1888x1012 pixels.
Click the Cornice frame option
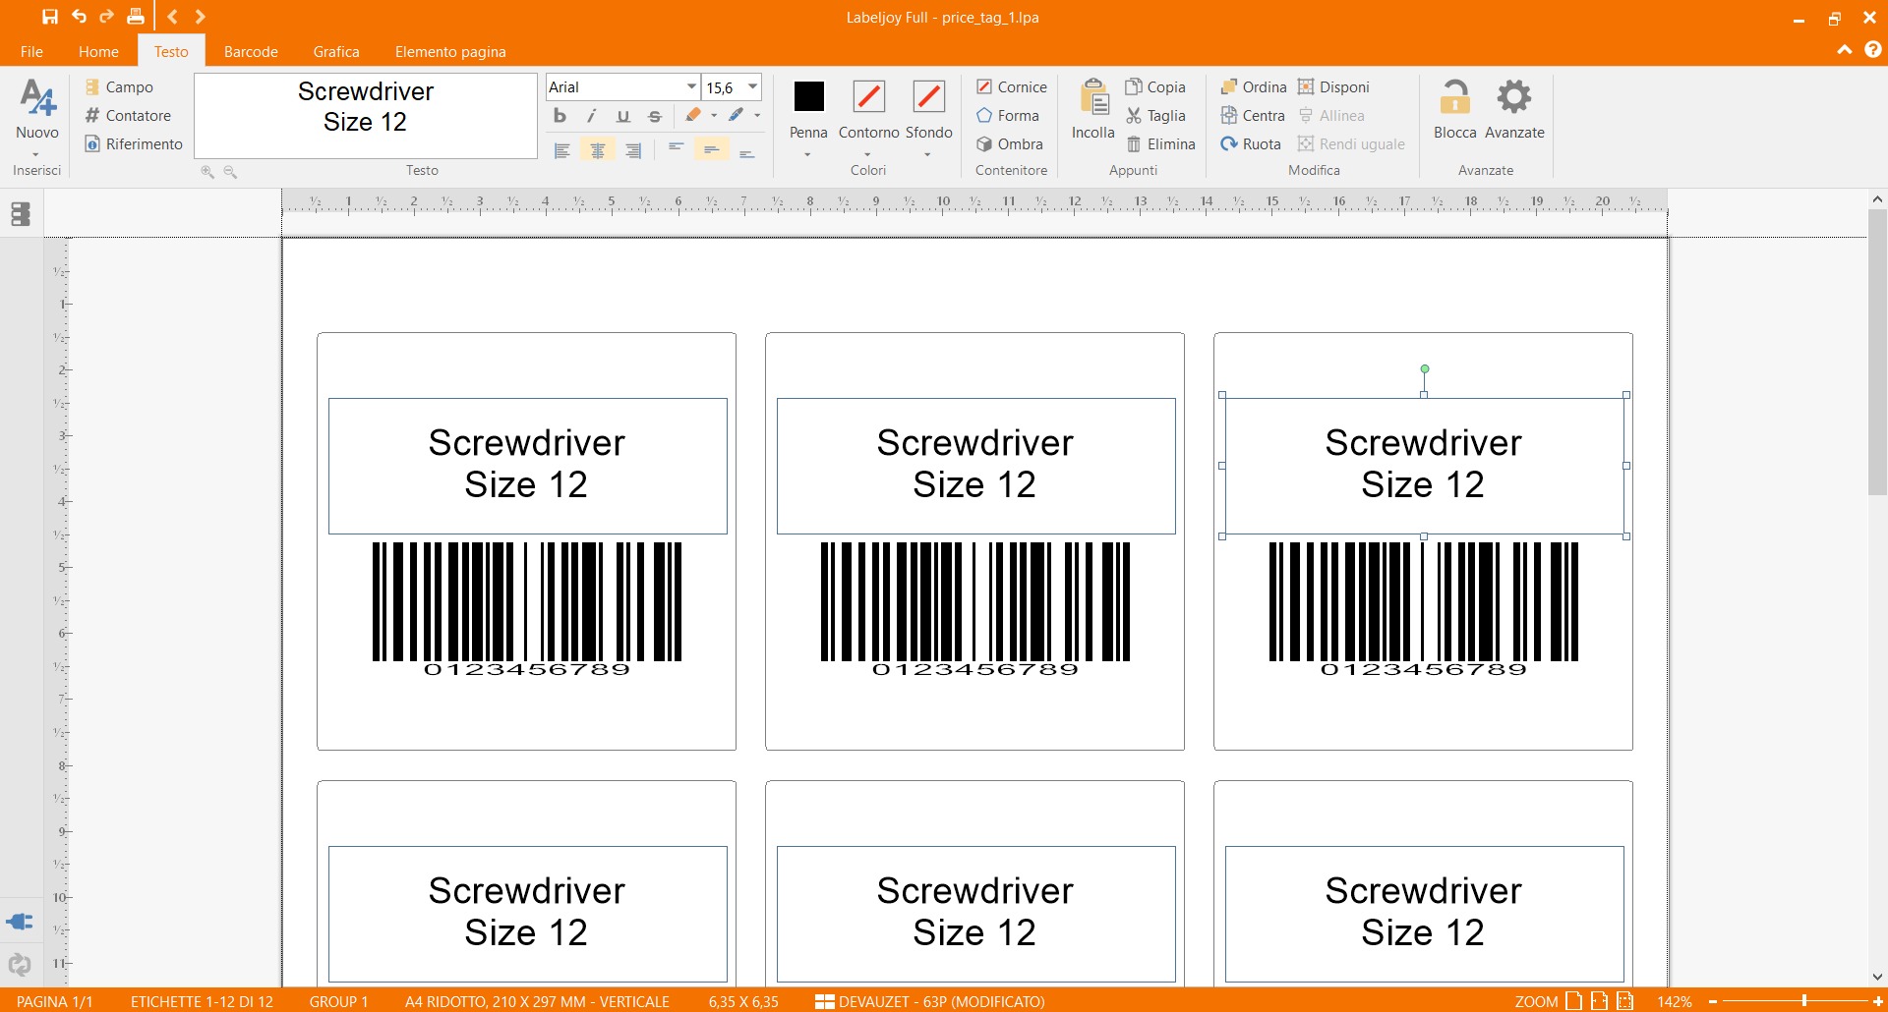[1011, 87]
